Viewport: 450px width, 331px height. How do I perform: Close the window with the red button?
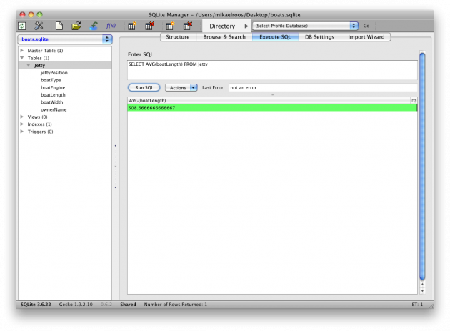[x=22, y=14]
